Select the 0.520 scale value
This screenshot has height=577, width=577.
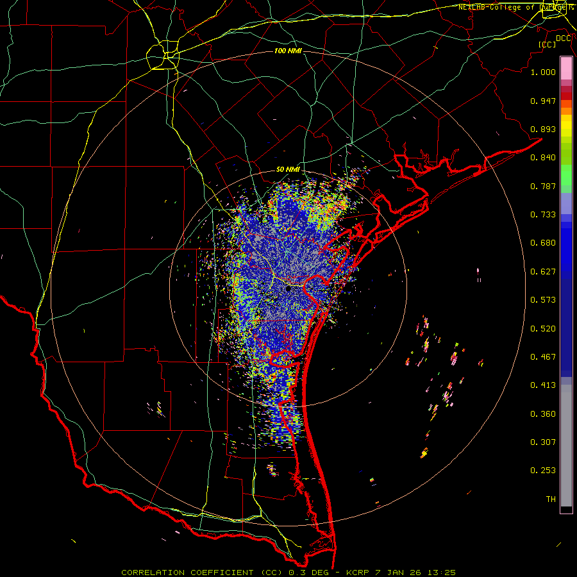coord(543,329)
